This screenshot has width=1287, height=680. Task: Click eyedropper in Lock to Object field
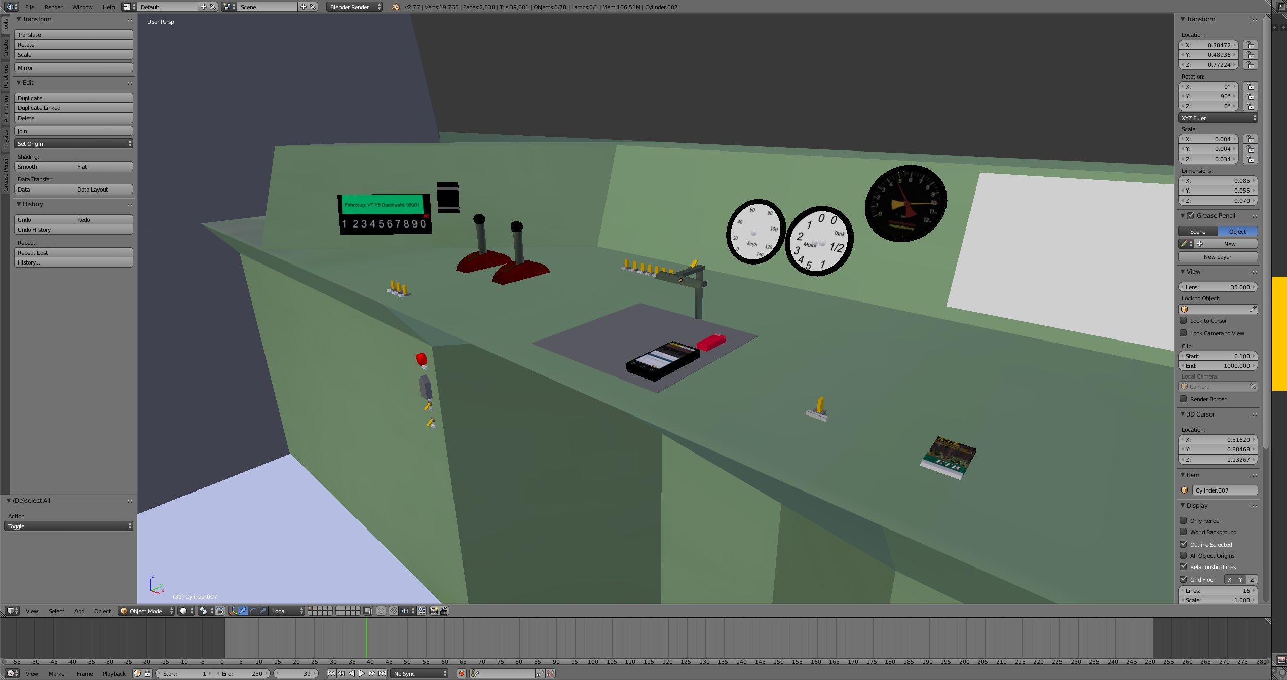[x=1253, y=309]
